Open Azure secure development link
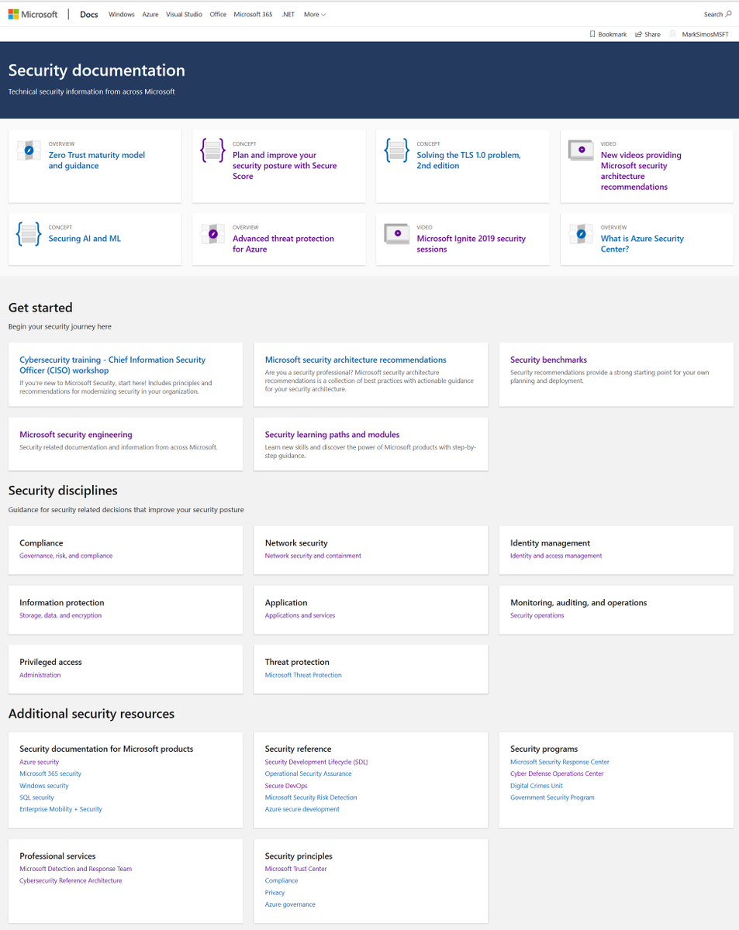Viewport: 739px width, 930px height. [302, 809]
